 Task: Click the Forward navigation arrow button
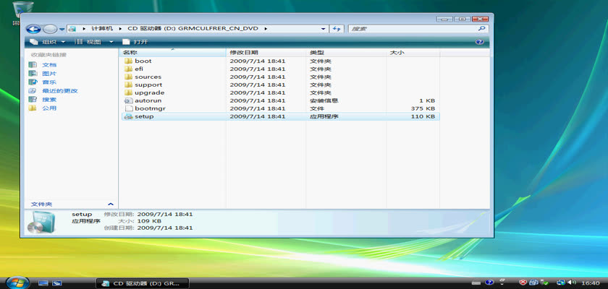[x=49, y=29]
